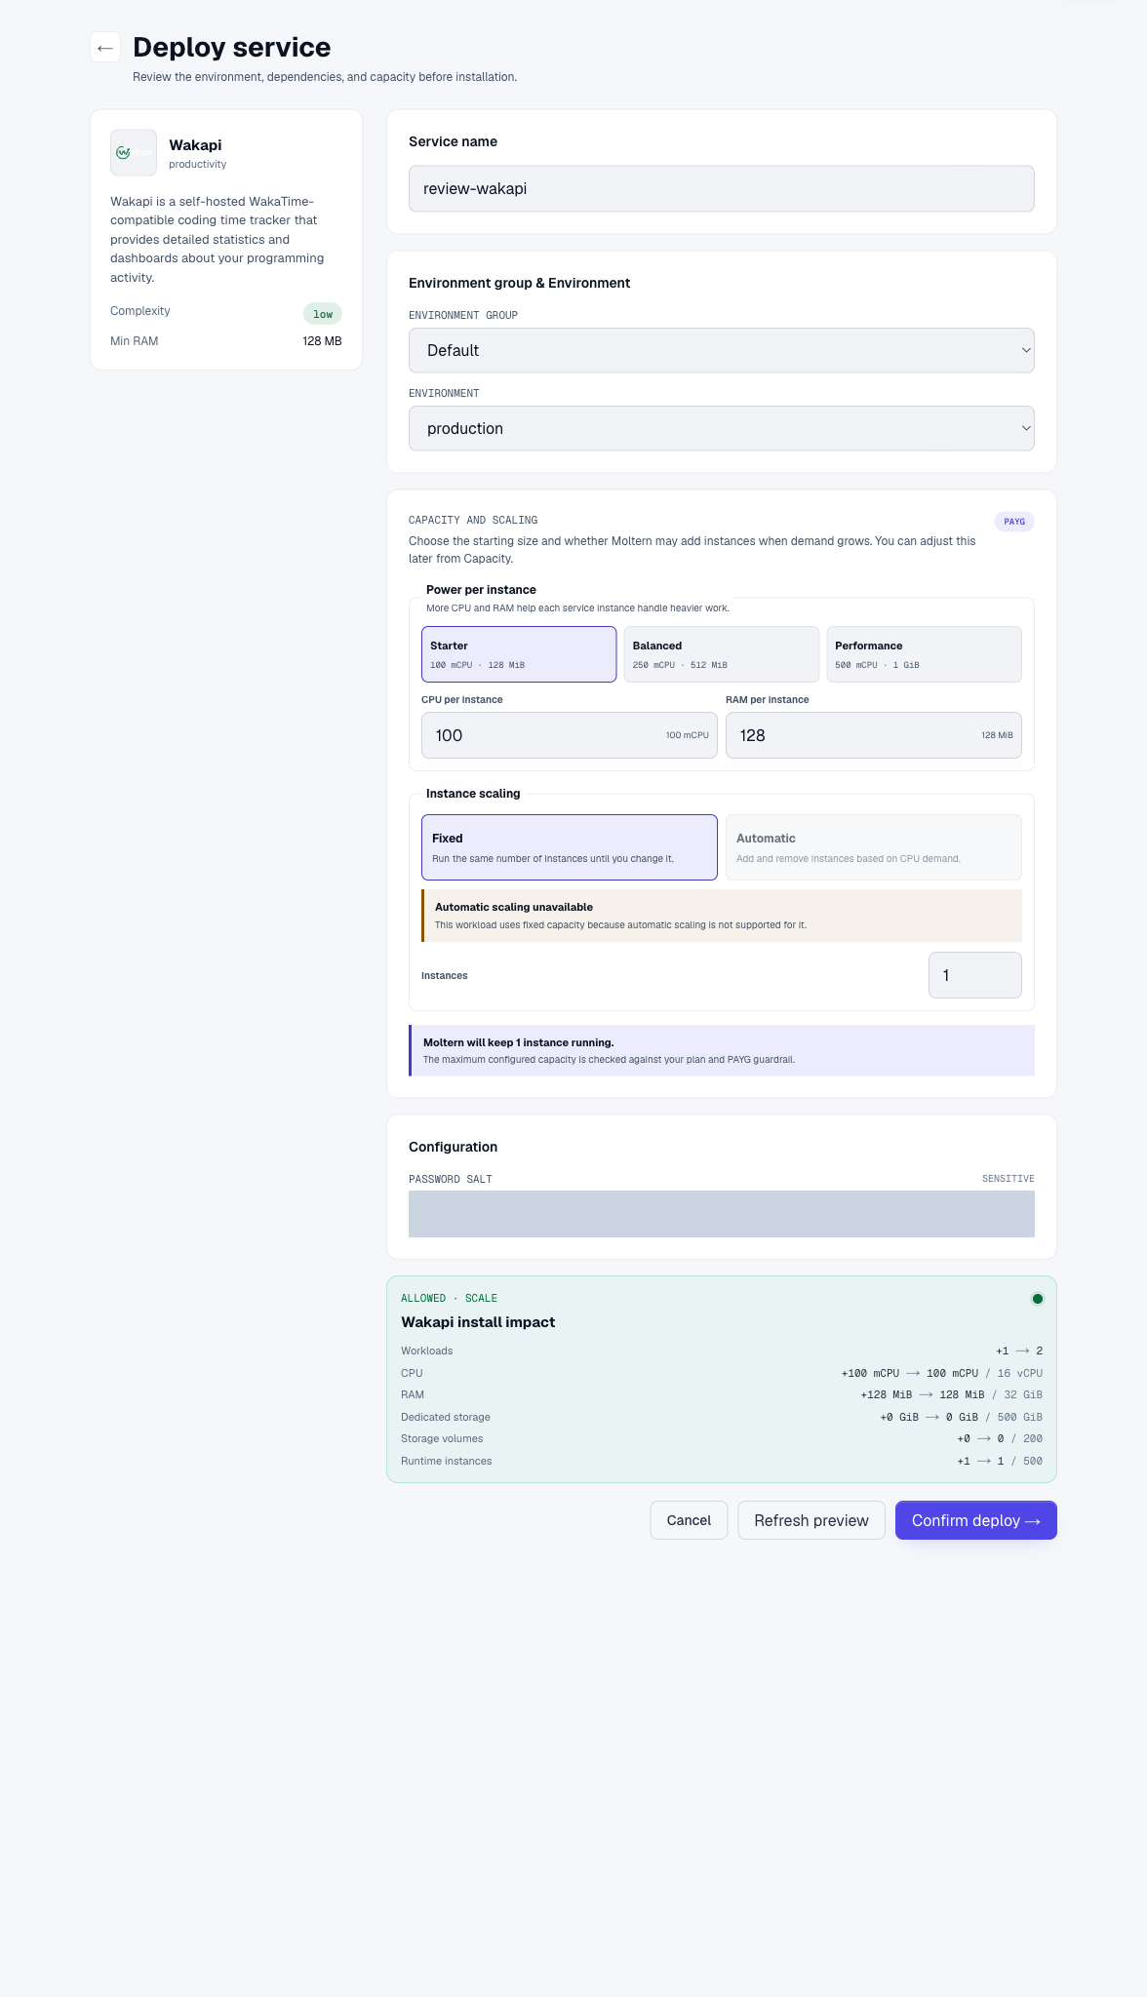Click the Password Salt input field
The image size is (1147, 1997).
point(722,1214)
